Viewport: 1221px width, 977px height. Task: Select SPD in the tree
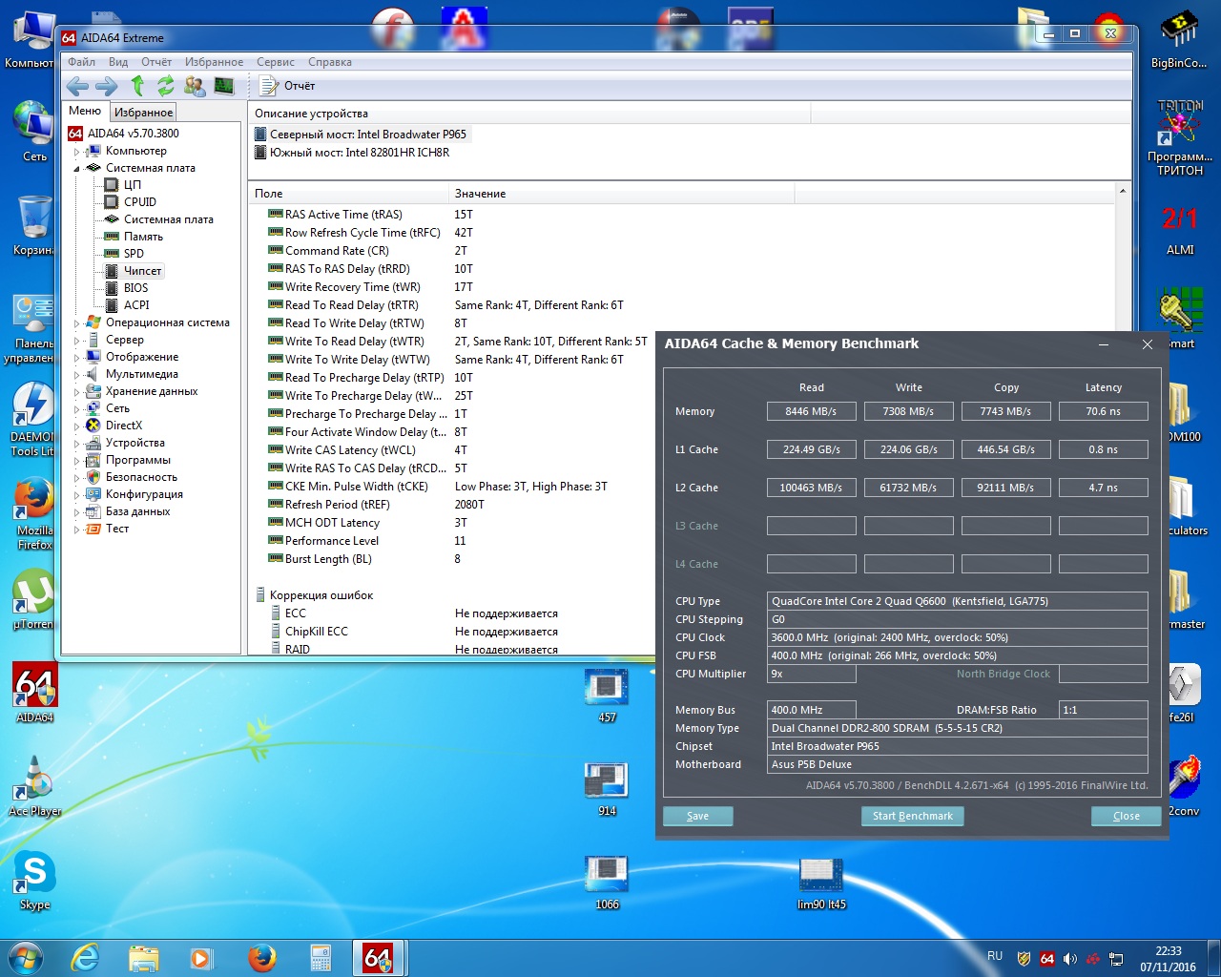[x=134, y=254]
